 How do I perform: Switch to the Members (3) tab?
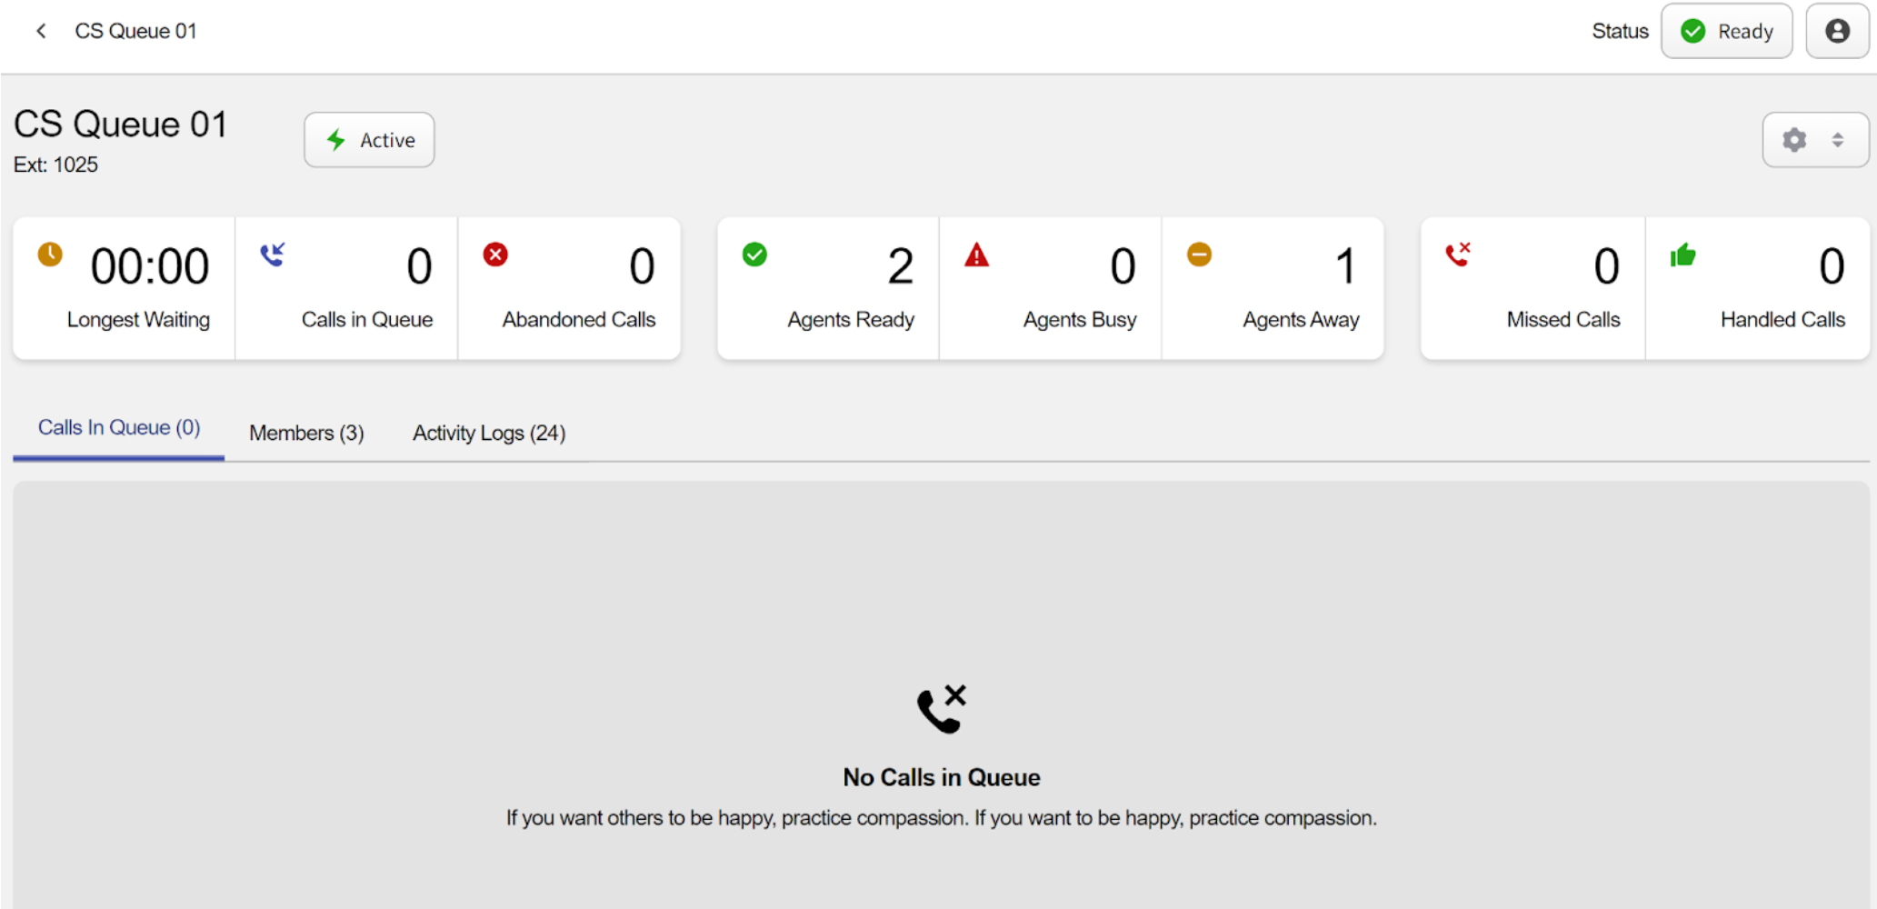tap(306, 433)
